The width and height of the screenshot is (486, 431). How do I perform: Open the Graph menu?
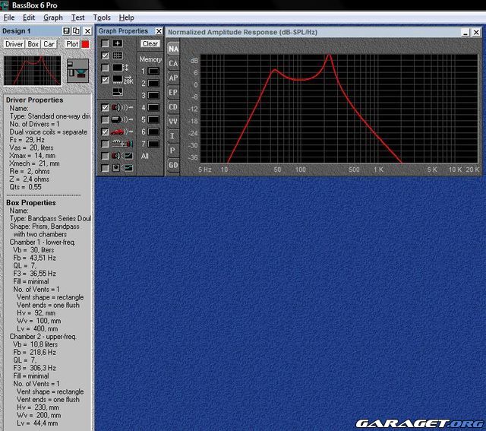coord(53,17)
